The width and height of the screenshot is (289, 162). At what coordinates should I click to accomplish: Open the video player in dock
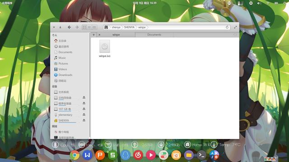coord(151,155)
